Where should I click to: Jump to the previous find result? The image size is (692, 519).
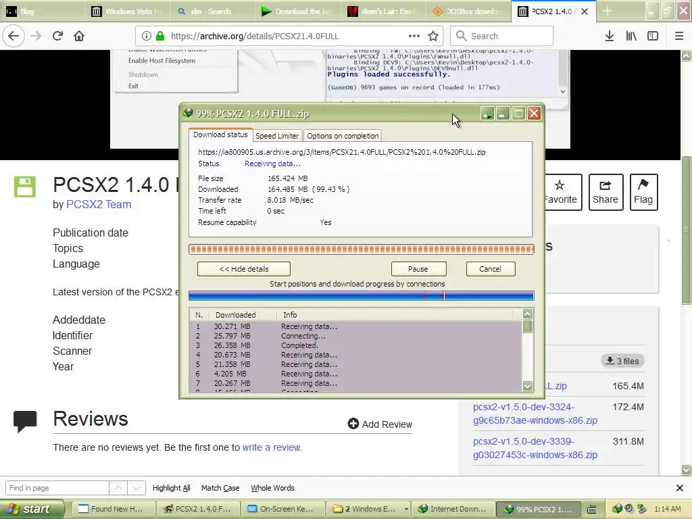pyautogui.click(x=118, y=488)
